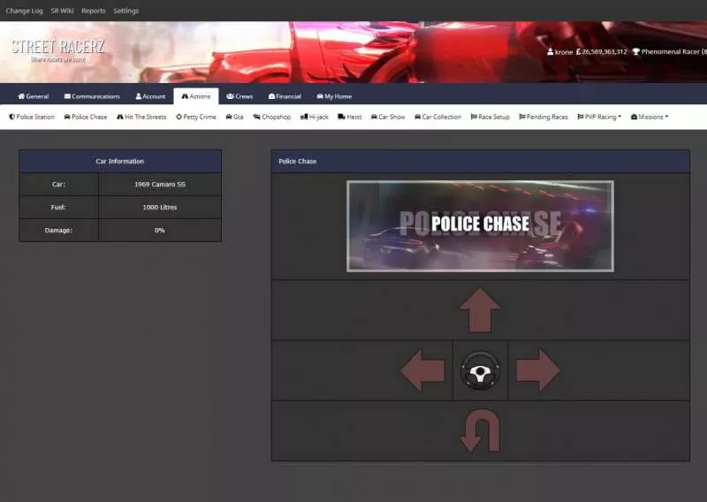
Task: Open the Car Collection page
Action: [x=437, y=117]
